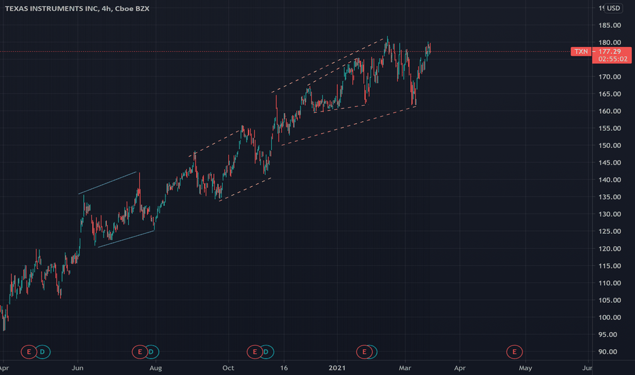
Task: Open the future earnings E marker before May
Action: (x=514, y=352)
